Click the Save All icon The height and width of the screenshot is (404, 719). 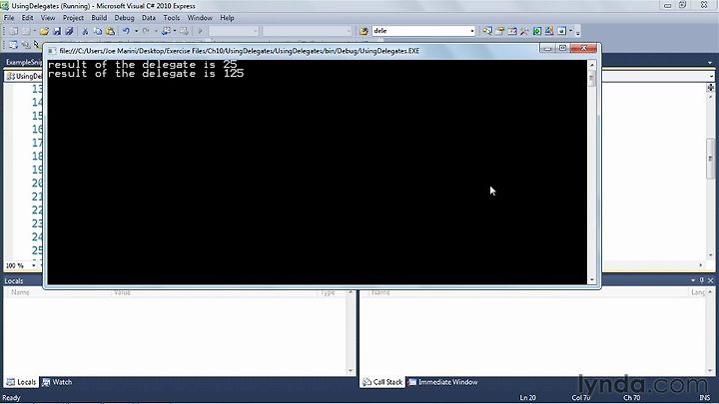pos(69,31)
